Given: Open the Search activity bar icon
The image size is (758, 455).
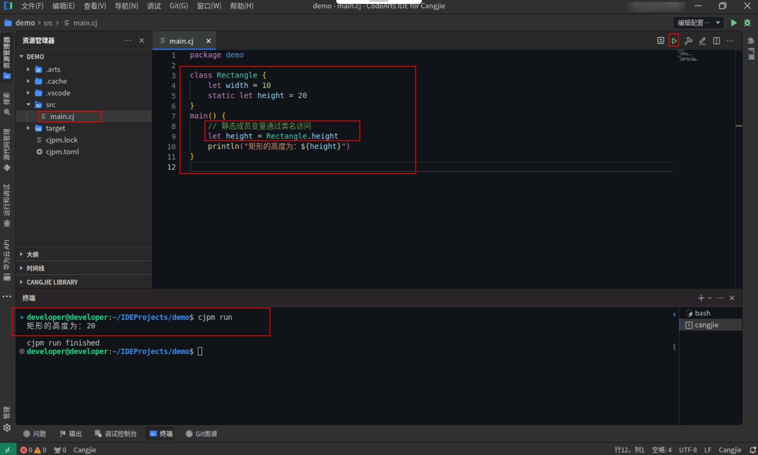Looking at the screenshot, I should pyautogui.click(x=7, y=104).
